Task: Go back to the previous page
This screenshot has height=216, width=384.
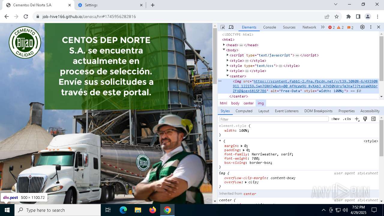Action: coord(7,16)
